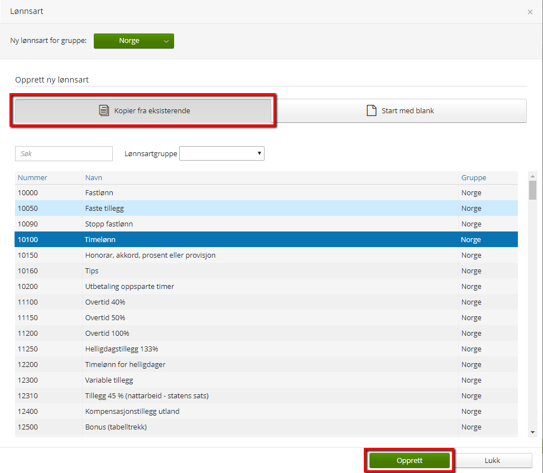
Task: Click the scrollbar down arrow
Action: pos(532,432)
